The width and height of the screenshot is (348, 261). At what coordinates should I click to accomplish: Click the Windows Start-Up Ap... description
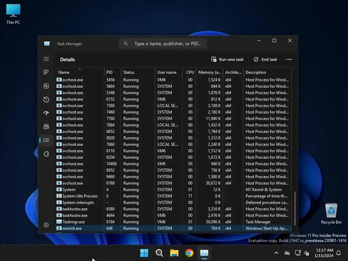click(x=266, y=228)
